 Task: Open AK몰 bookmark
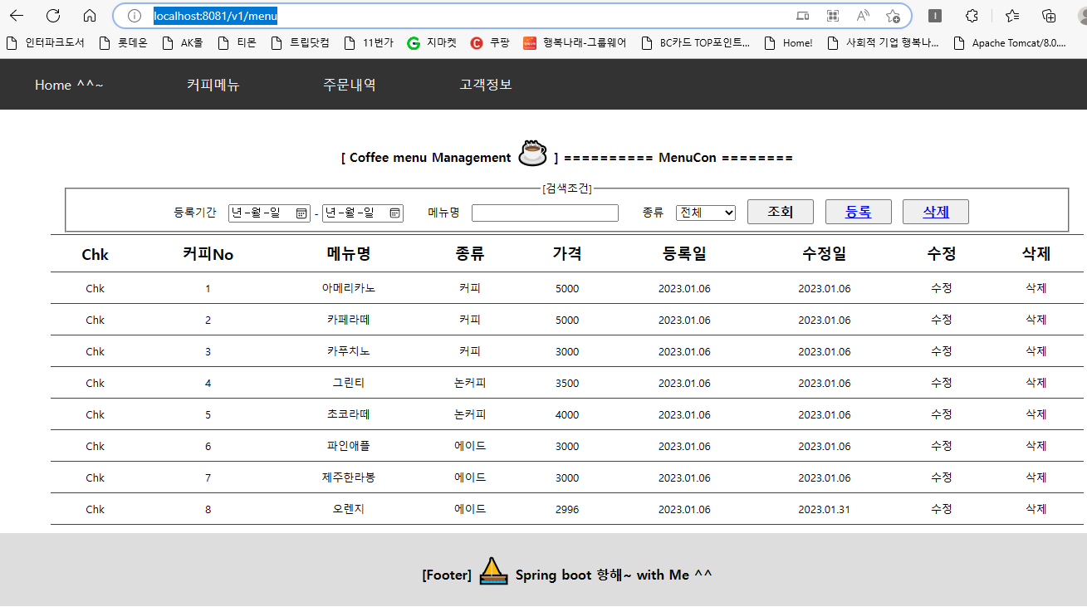[182, 43]
